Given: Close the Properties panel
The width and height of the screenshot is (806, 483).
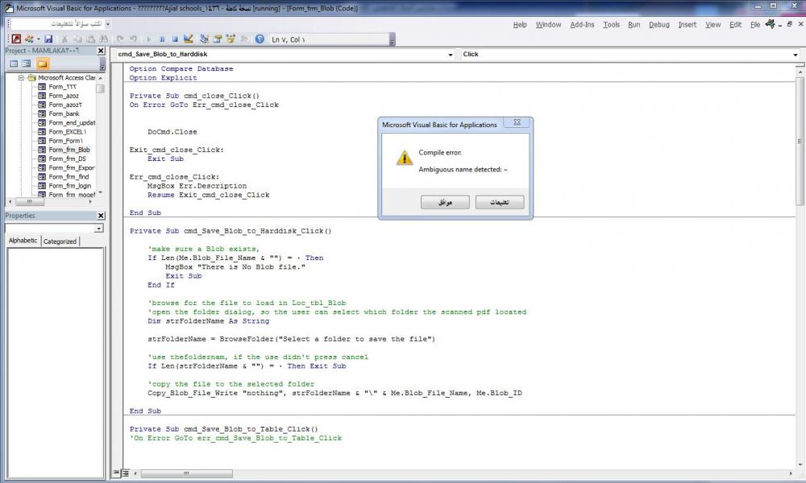Looking at the screenshot, I should (101, 216).
